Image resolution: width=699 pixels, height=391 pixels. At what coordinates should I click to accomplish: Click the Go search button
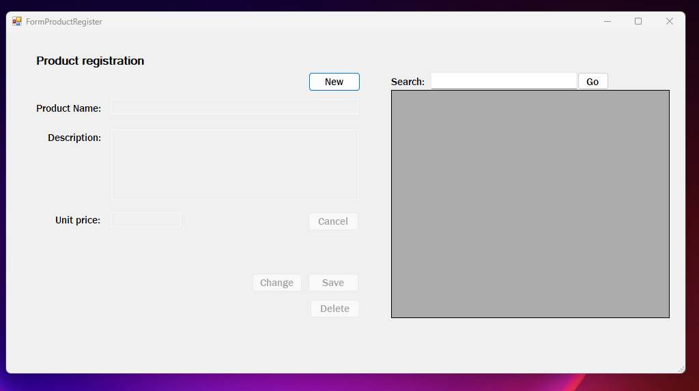(x=593, y=82)
